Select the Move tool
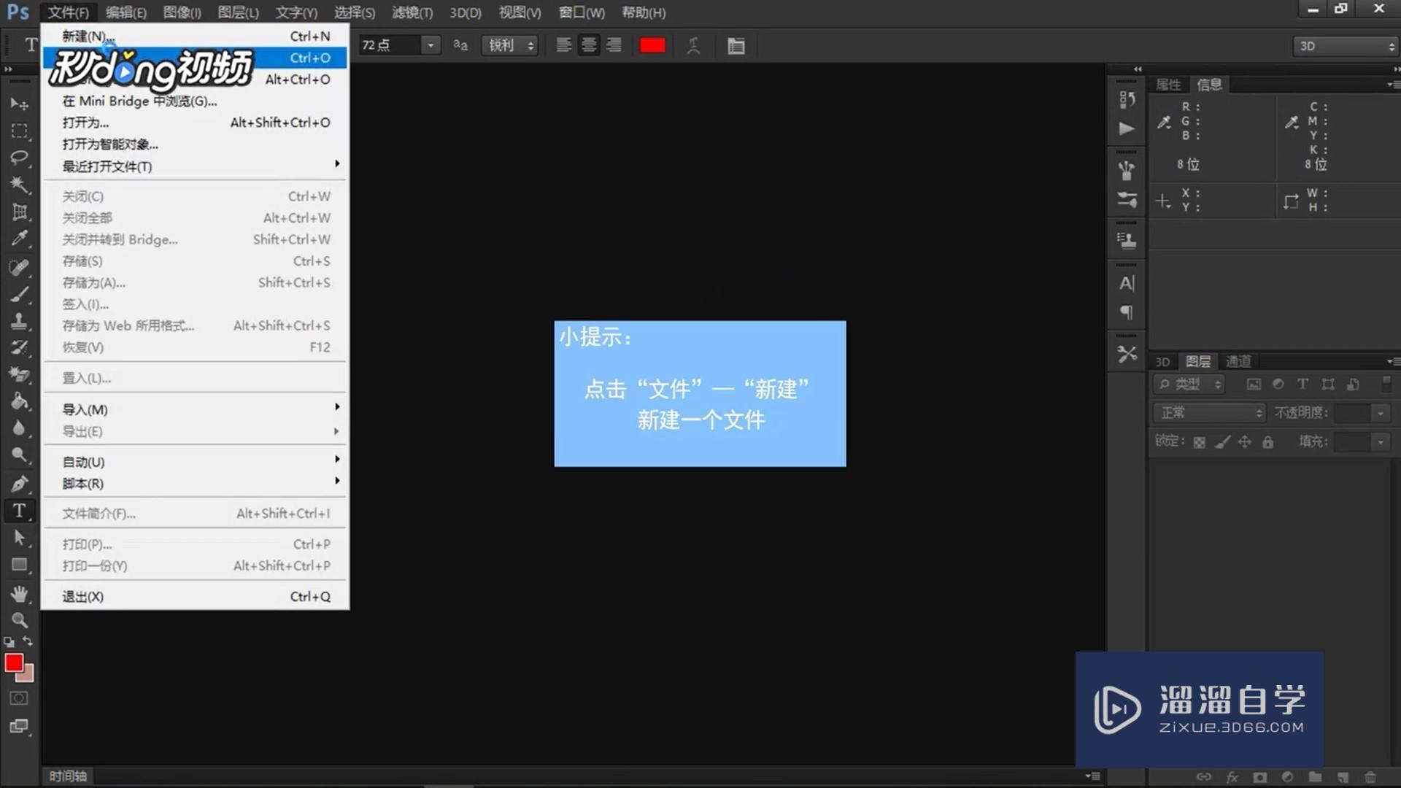 19,103
